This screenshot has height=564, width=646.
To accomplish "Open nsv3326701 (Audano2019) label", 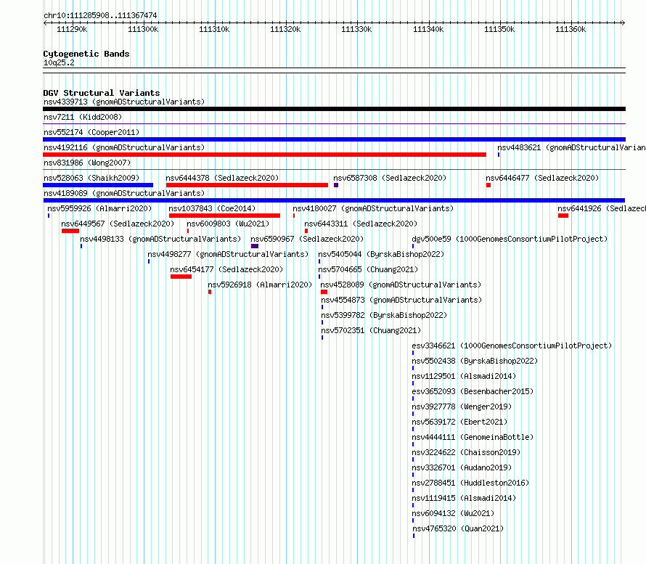I will click(462, 467).
